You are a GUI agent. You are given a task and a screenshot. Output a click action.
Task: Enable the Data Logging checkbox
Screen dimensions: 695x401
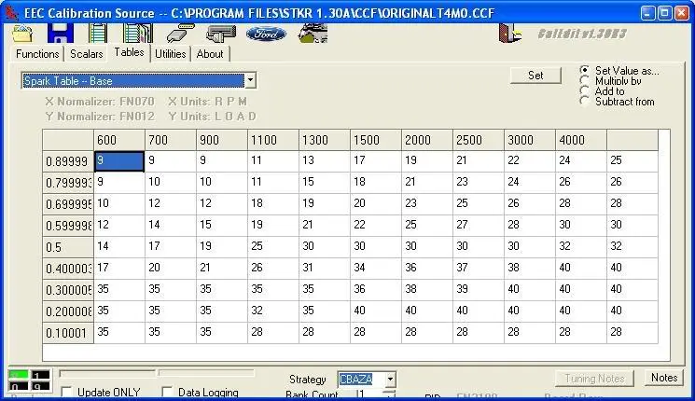coord(167,392)
